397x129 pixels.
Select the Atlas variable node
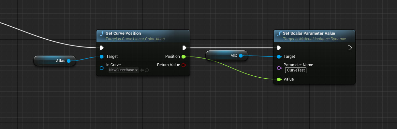(x=55, y=61)
